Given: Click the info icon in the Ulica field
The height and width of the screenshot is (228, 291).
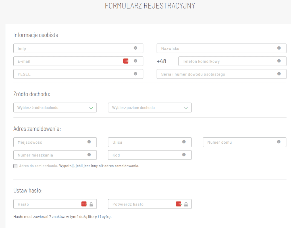Looking at the screenshot, I should (x=184, y=142).
